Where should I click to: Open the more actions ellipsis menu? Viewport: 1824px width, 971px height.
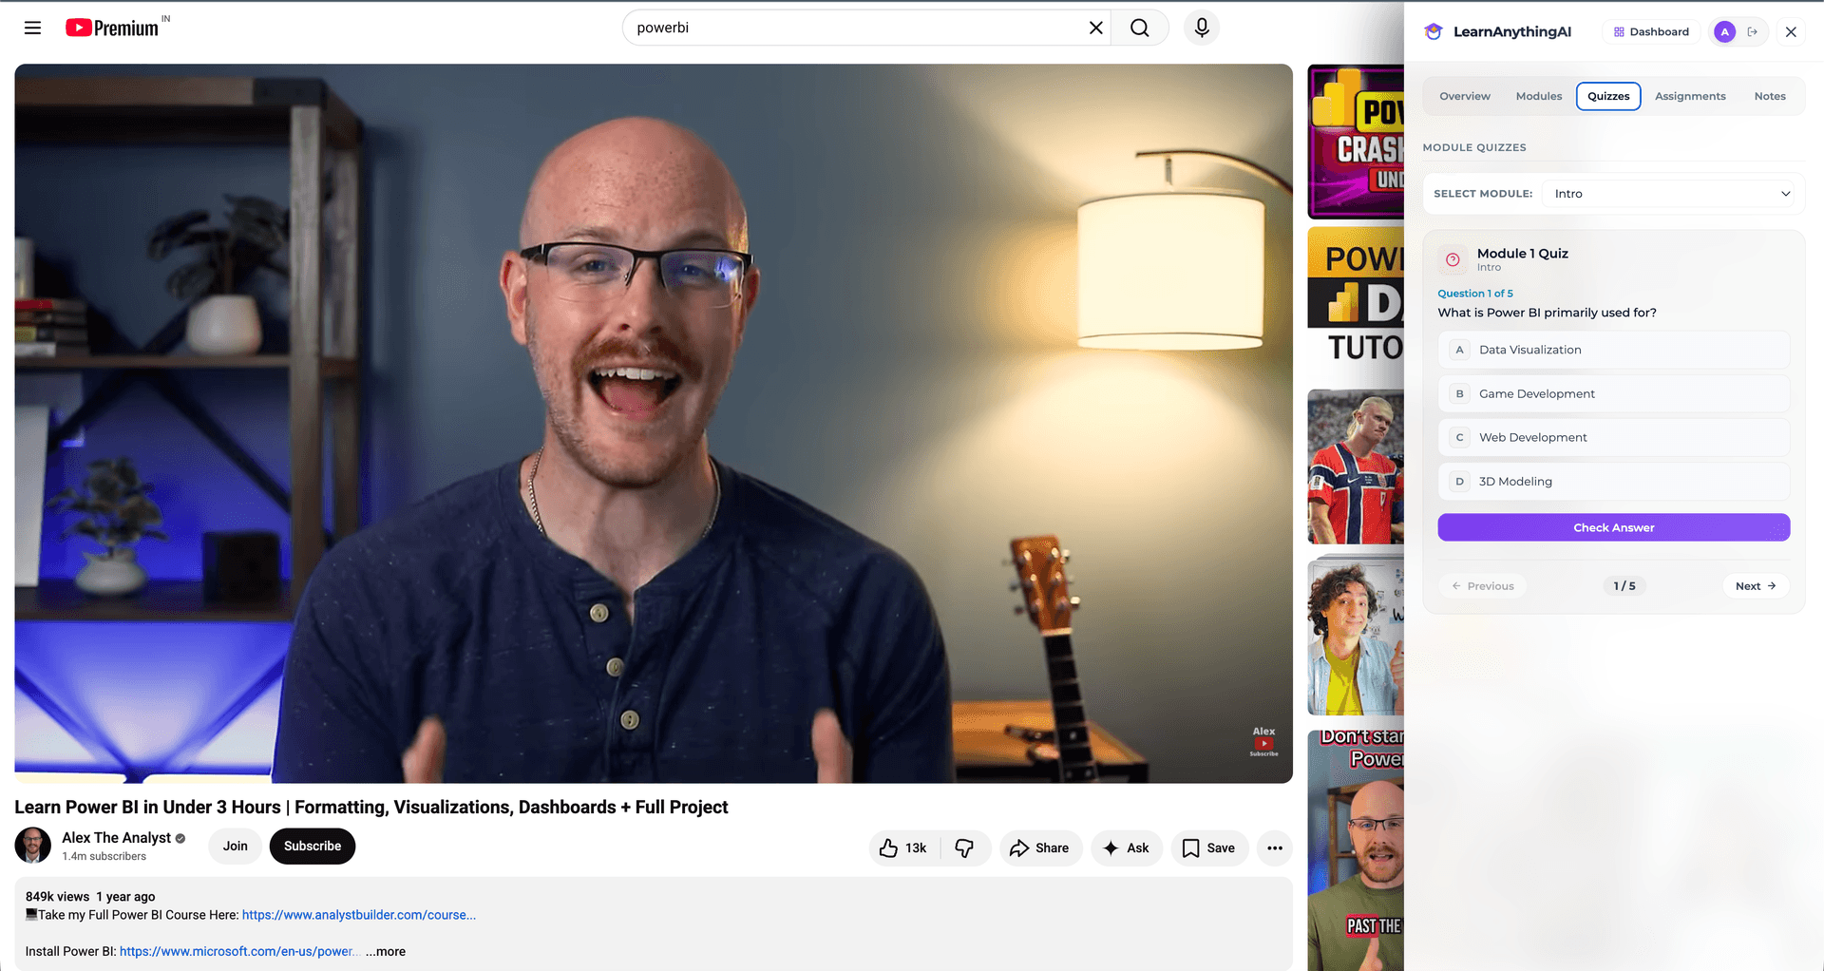1275,847
